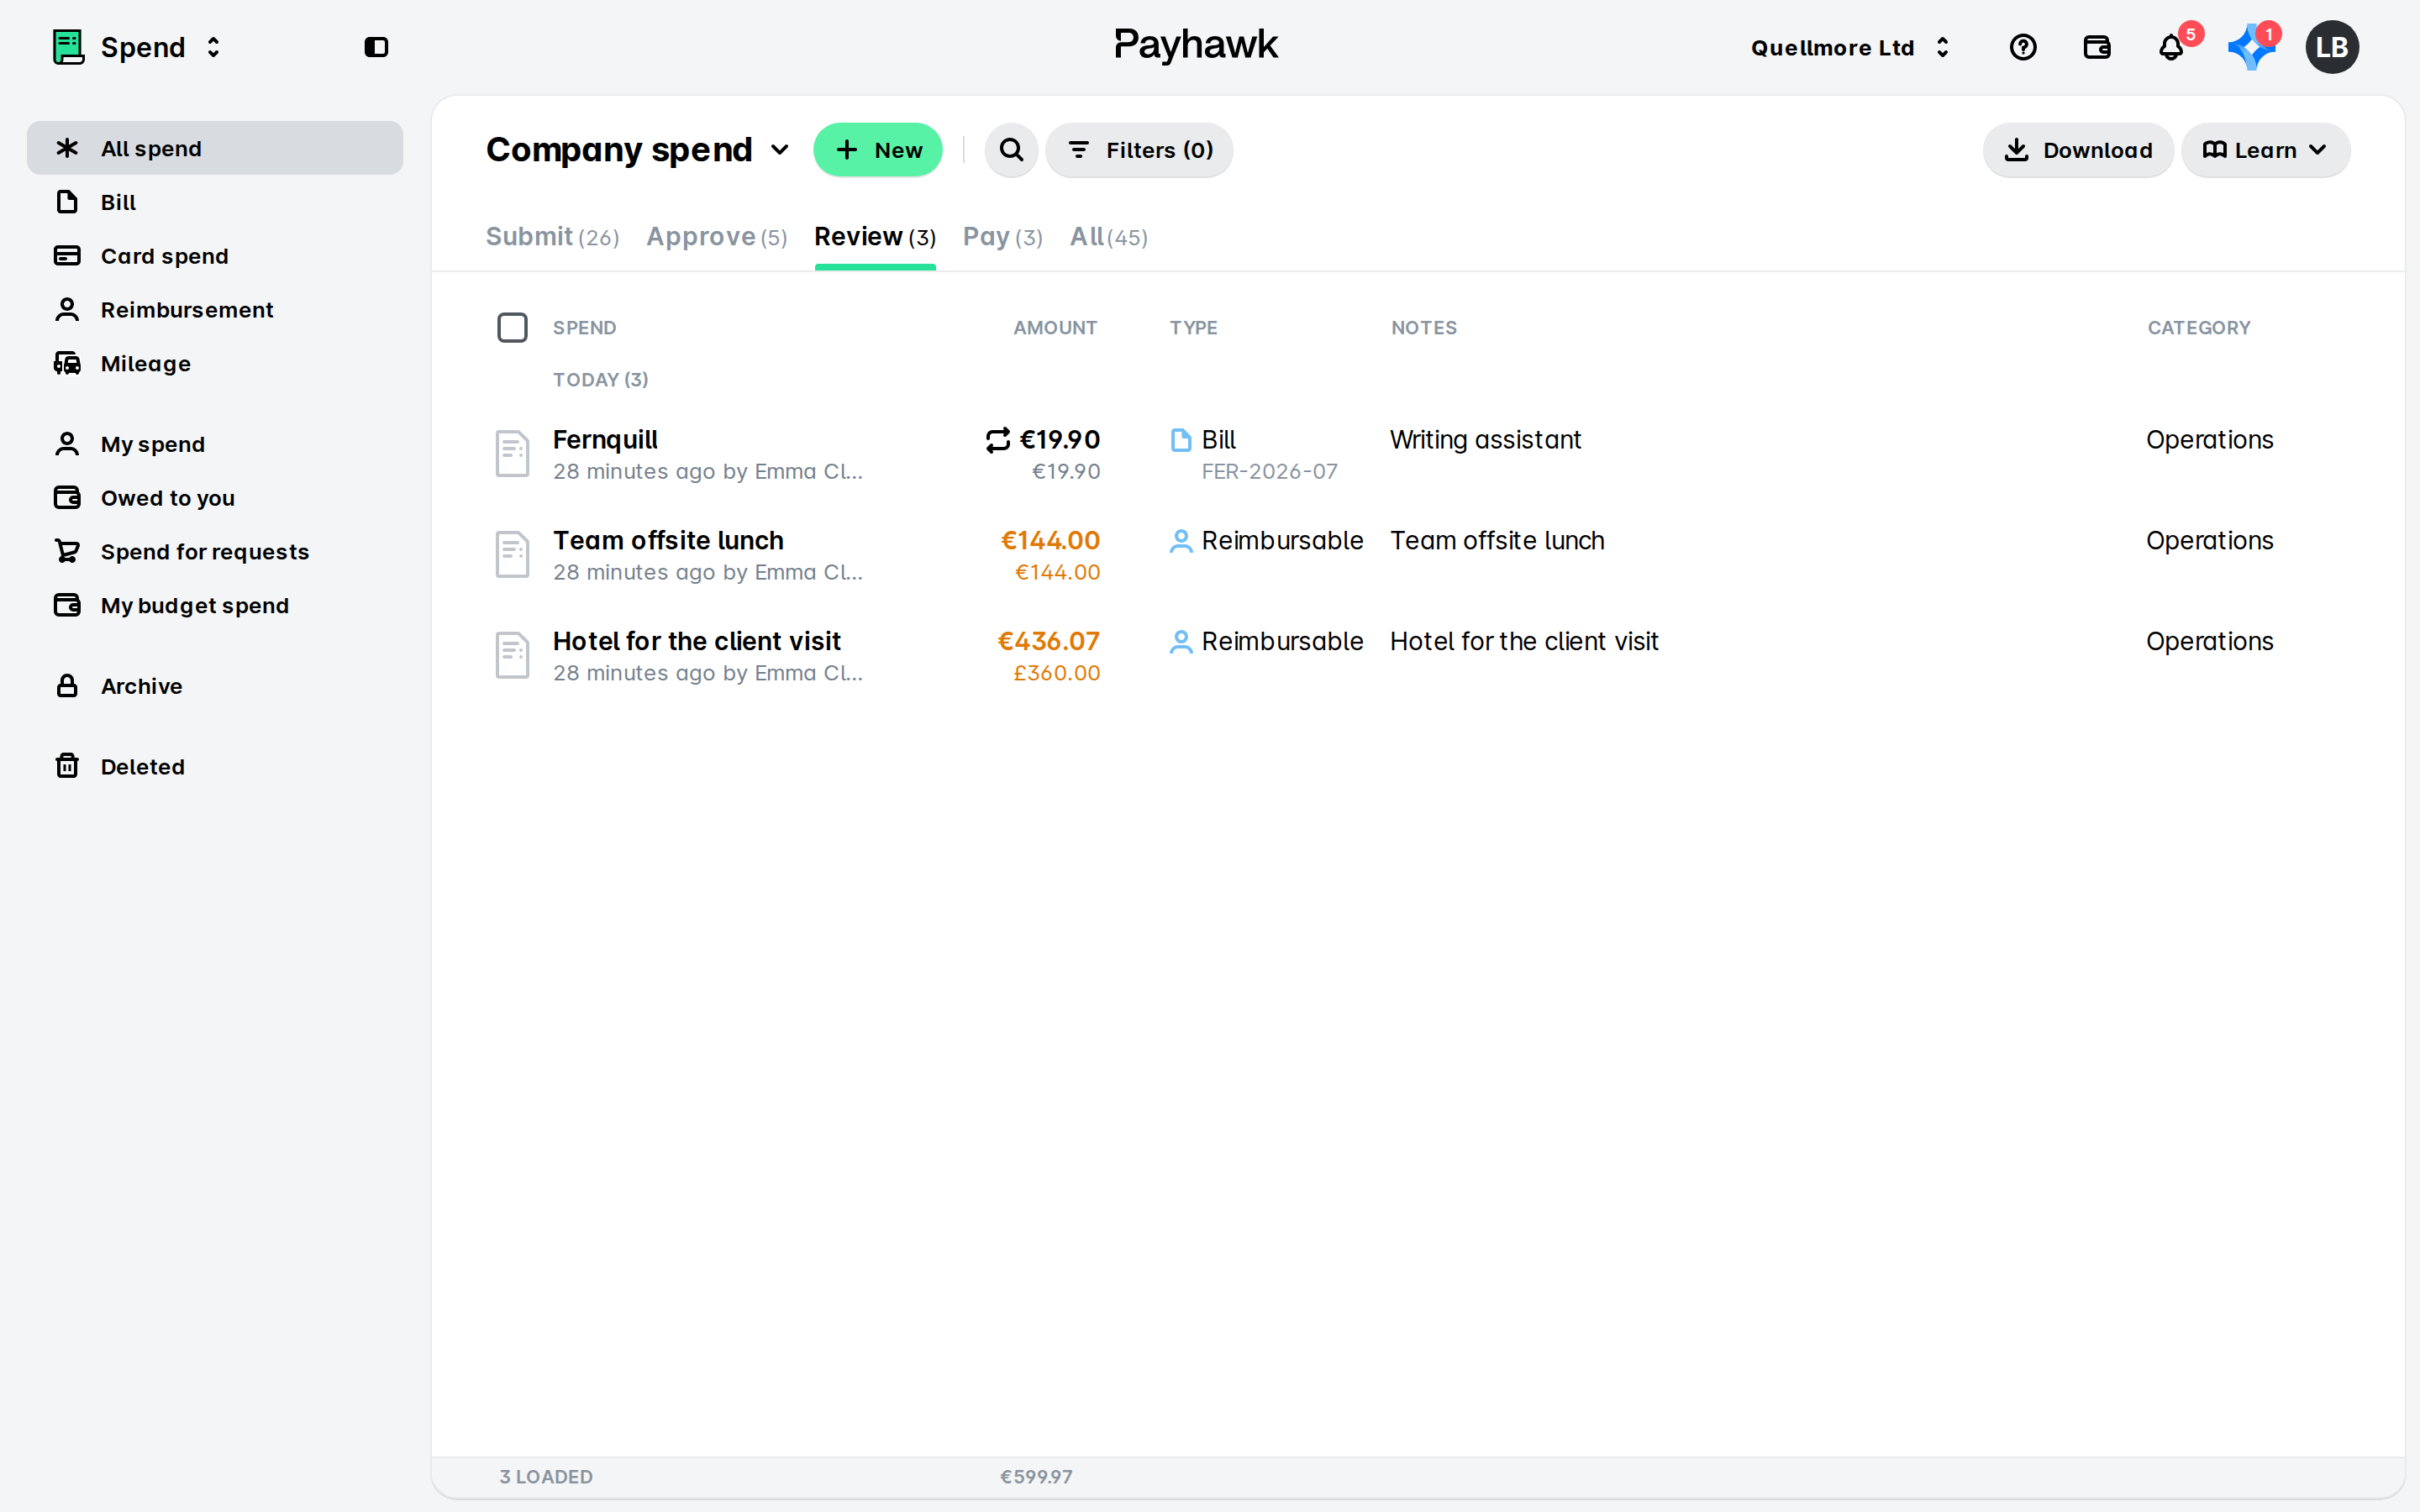The width and height of the screenshot is (2420, 1512).
Task: Open Bill in sidebar
Action: [x=215, y=202]
